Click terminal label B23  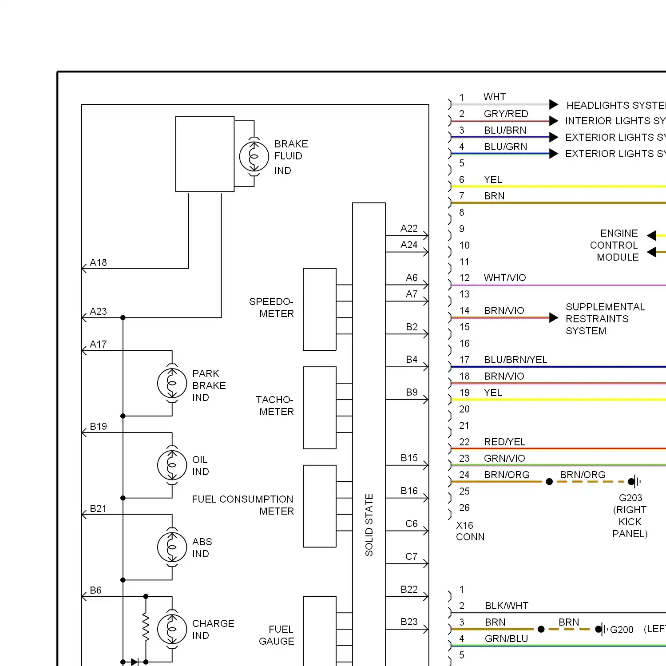point(409,622)
